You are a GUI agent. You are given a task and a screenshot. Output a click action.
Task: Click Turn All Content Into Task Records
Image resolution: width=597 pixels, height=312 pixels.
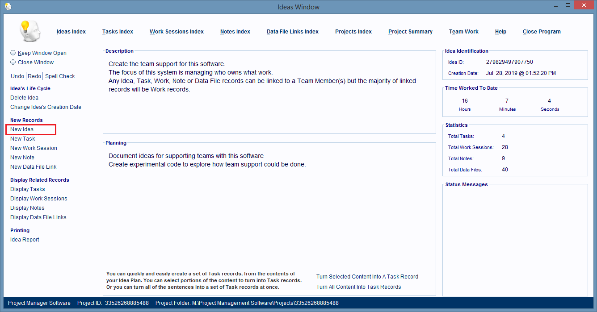(359, 287)
